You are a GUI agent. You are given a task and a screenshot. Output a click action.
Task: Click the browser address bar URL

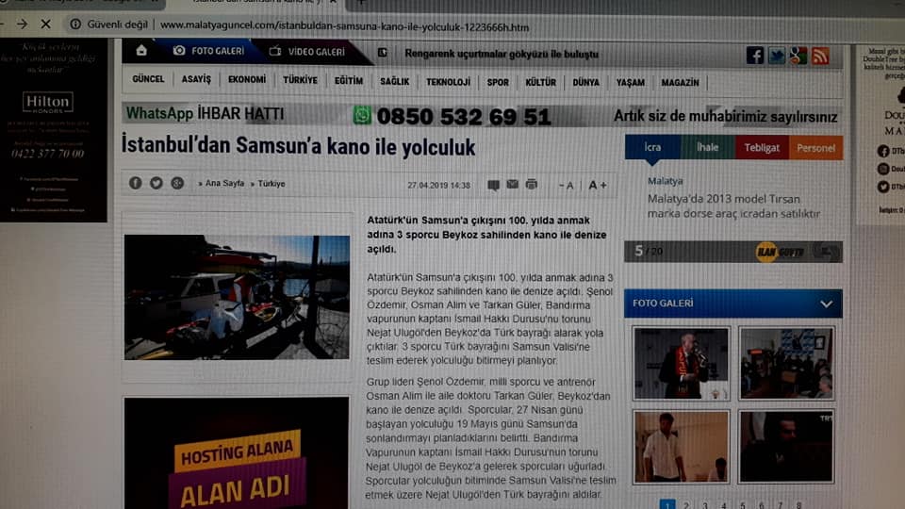click(344, 25)
